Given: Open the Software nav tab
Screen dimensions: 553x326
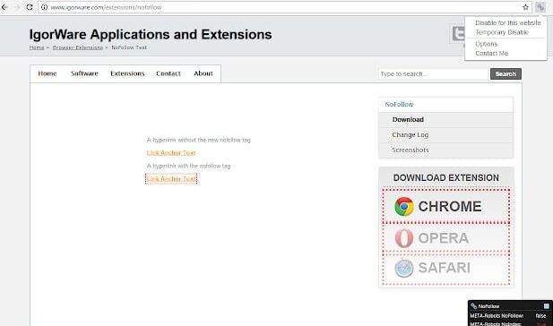Looking at the screenshot, I should click(84, 73).
